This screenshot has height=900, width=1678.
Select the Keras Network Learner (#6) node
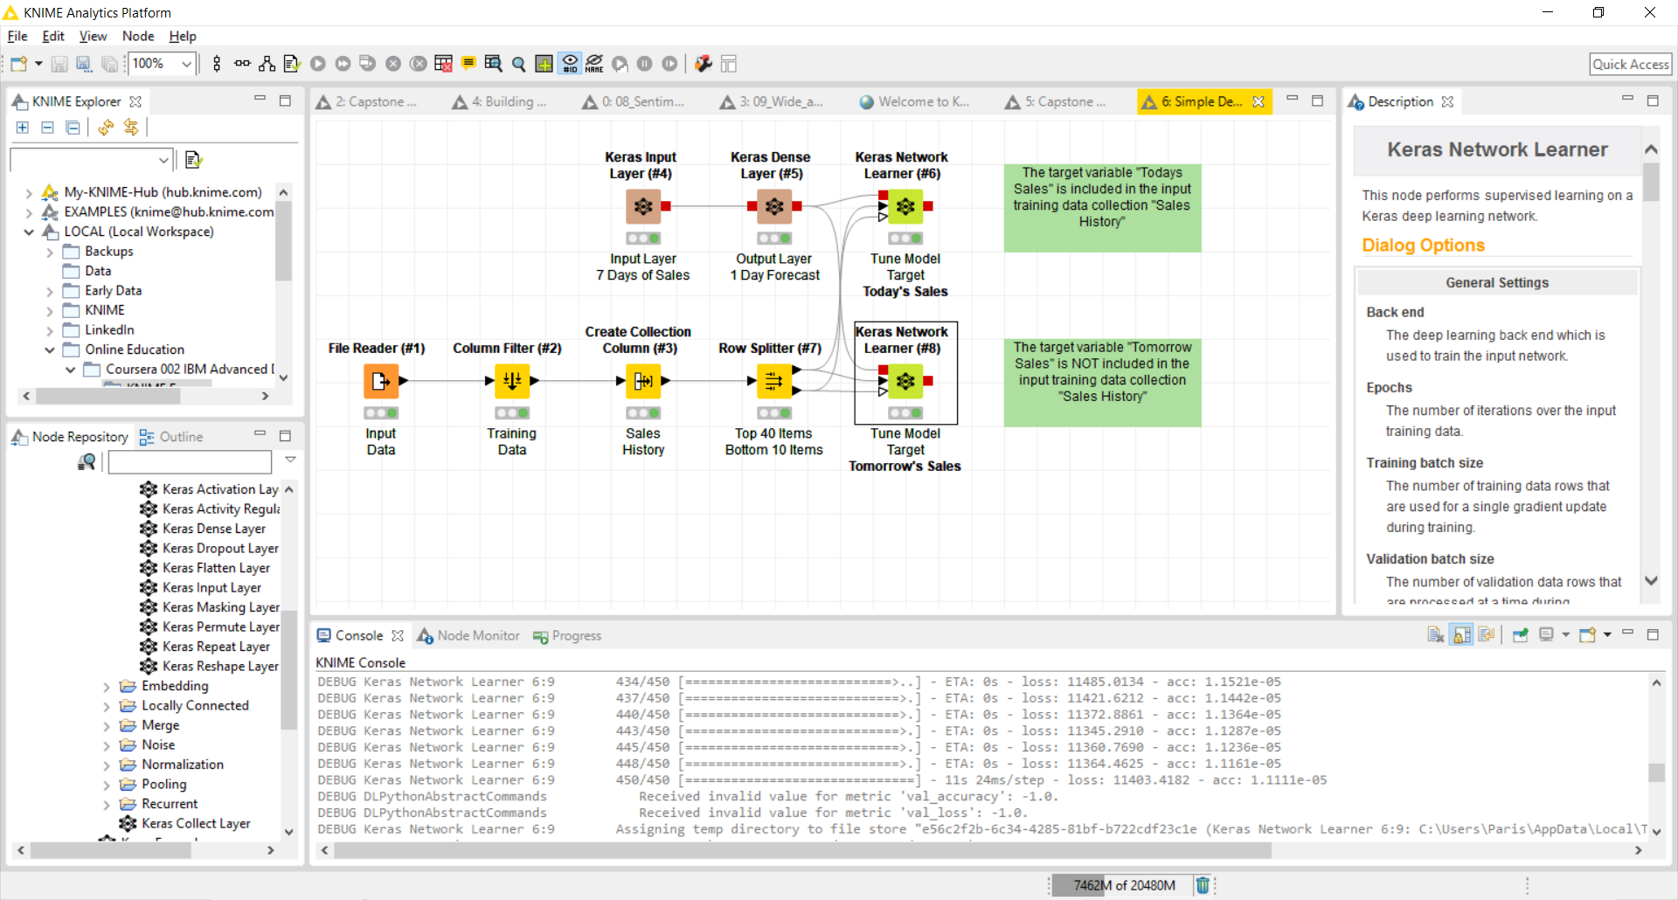pos(905,206)
